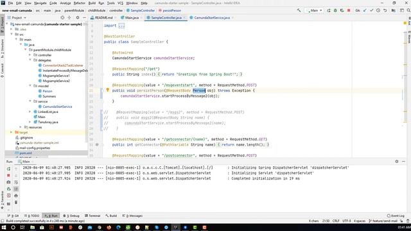Viewport: 411px width, 231px height.
Task: Open the Event Log
Action: (x=396, y=216)
